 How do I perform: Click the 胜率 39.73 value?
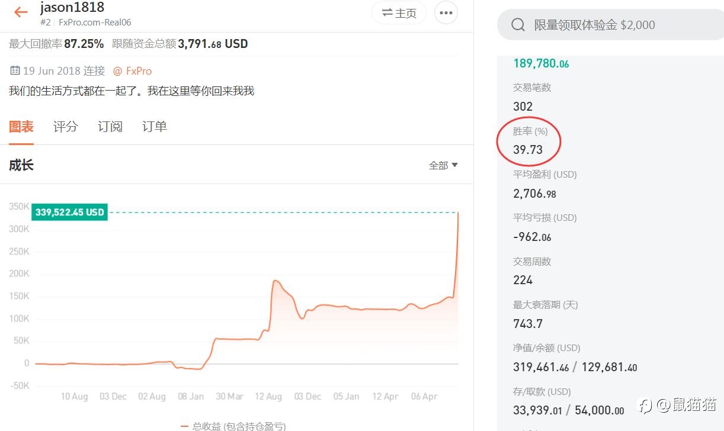tap(528, 150)
